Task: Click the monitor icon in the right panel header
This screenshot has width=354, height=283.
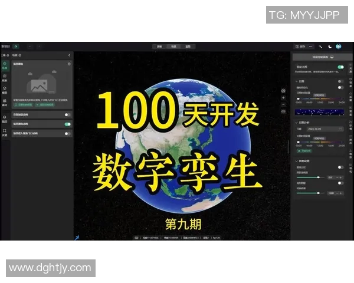Action: click(332, 57)
